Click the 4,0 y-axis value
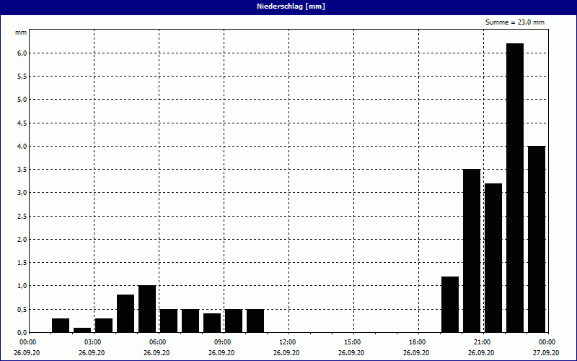Image resolution: width=577 pixels, height=361 pixels. coord(22,147)
